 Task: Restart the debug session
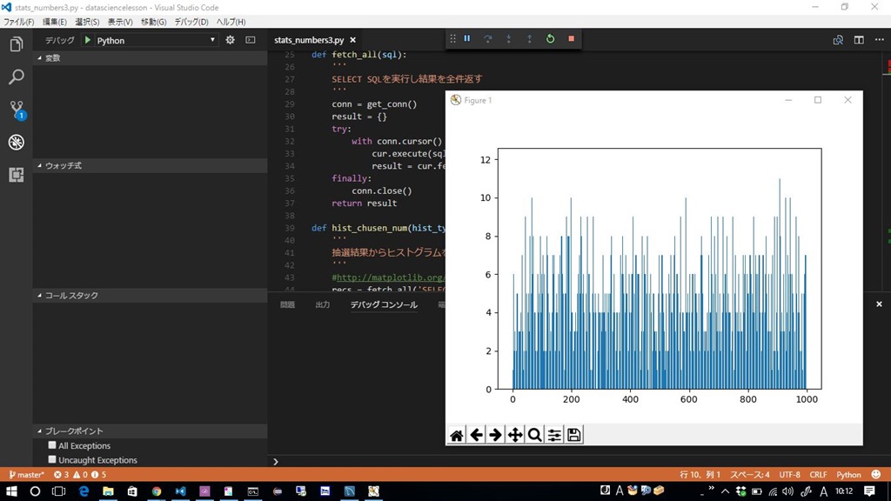tap(550, 39)
